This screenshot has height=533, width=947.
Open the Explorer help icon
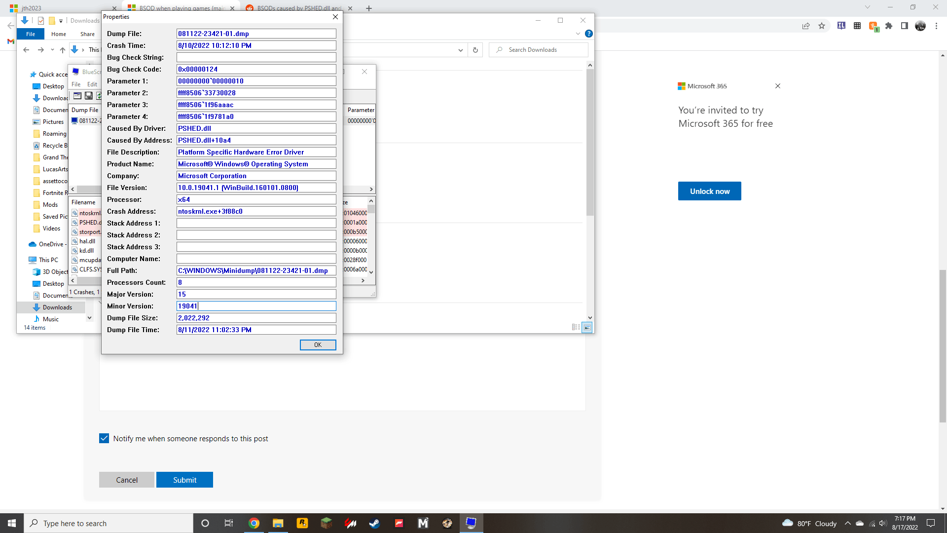pos(588,34)
